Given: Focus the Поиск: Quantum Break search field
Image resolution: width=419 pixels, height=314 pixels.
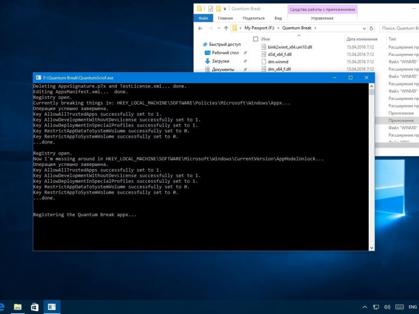Looking at the screenshot, I should pyautogui.click(x=399, y=28).
